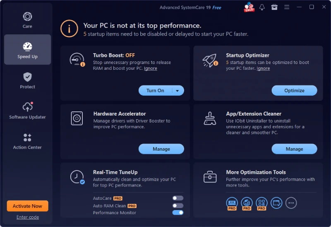This screenshot has width=331, height=227.
Task: Click the Real-Time TuneUp clock icon
Action: click(x=77, y=177)
